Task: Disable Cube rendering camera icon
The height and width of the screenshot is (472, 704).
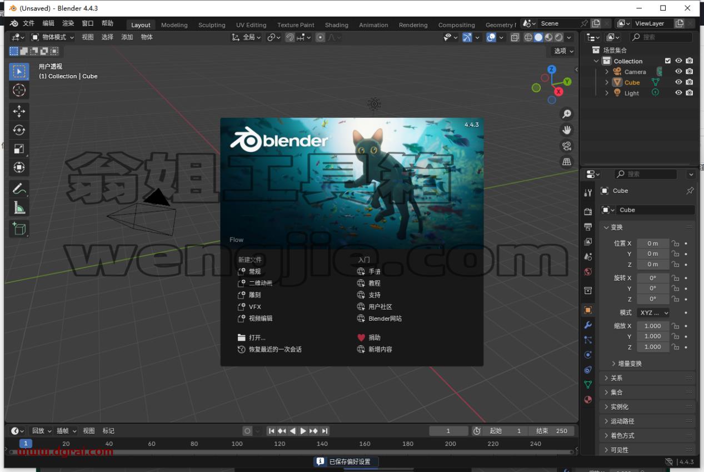Action: (x=690, y=82)
